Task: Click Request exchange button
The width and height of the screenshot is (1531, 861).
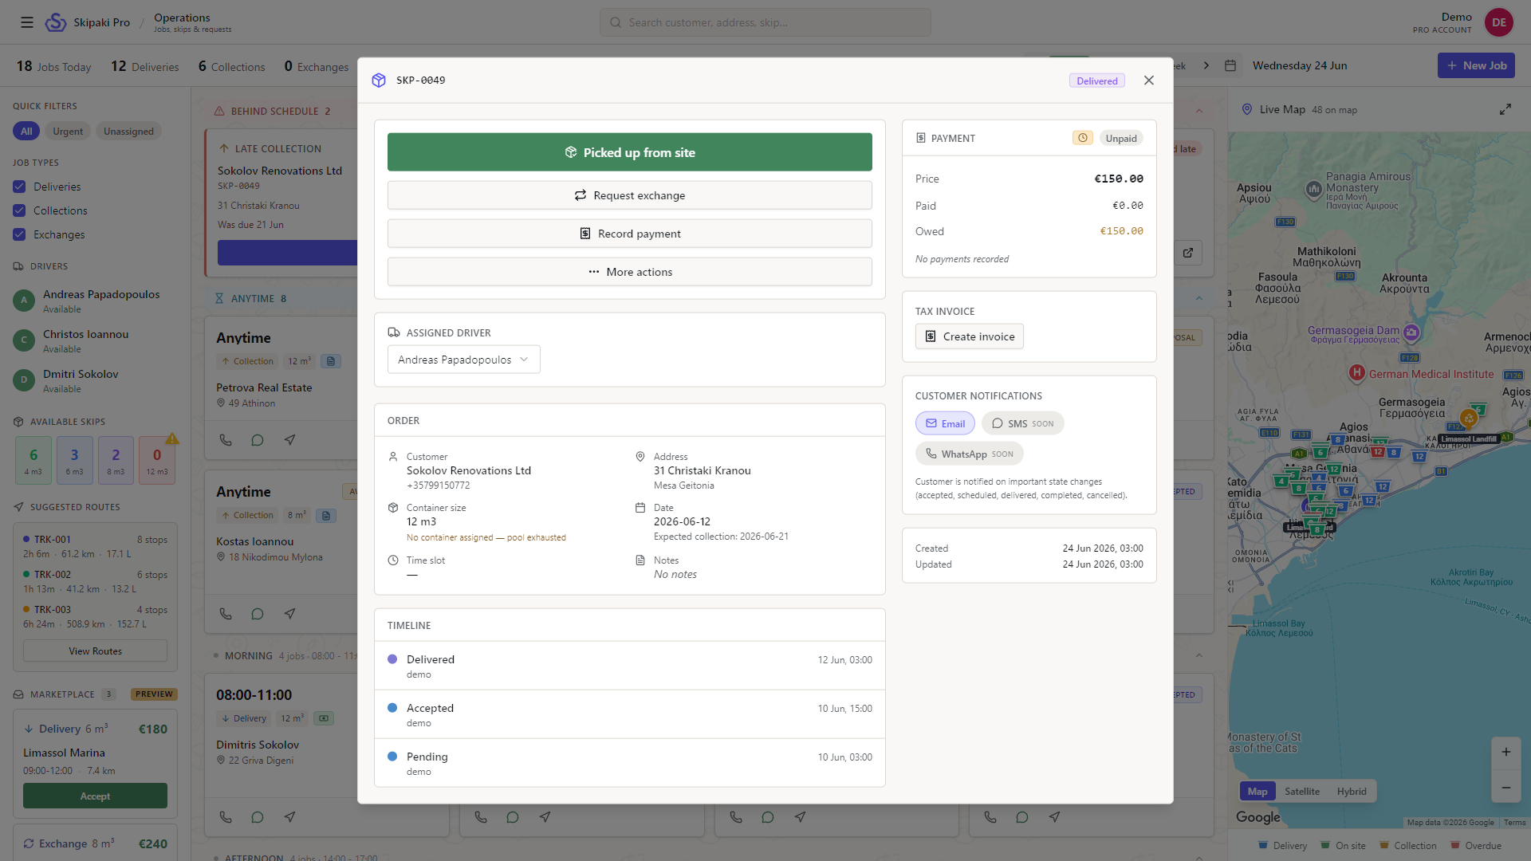Action: pyautogui.click(x=630, y=195)
